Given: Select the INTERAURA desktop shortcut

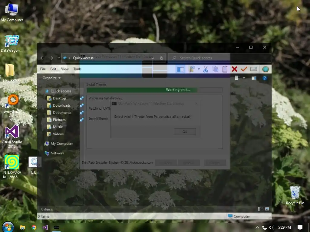Looking at the screenshot, I should [12, 167].
